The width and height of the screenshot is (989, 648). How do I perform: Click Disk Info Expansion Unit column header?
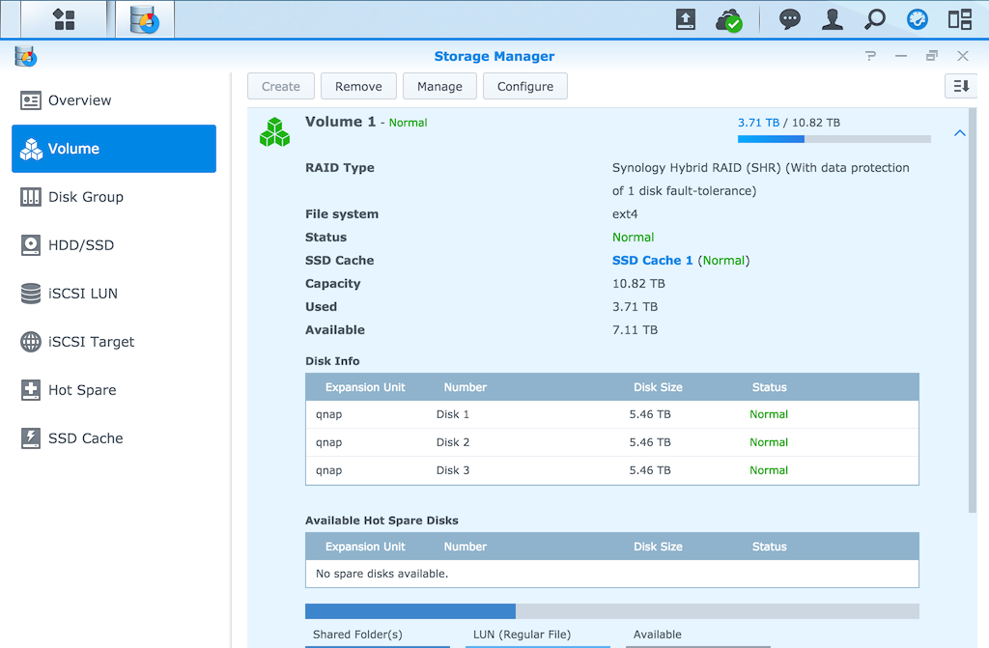(x=364, y=387)
